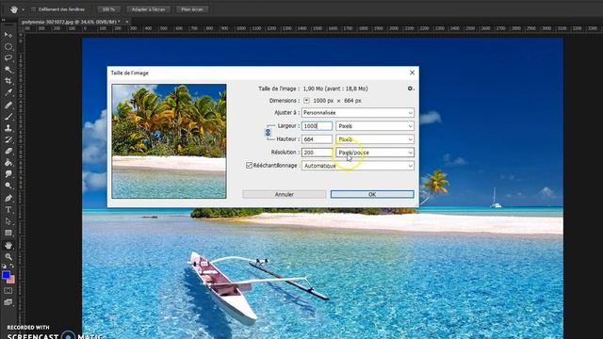Screen dimensions: 603x339
Task: Open the Pixels/pouce resolution units dropdown
Action: (x=375, y=153)
